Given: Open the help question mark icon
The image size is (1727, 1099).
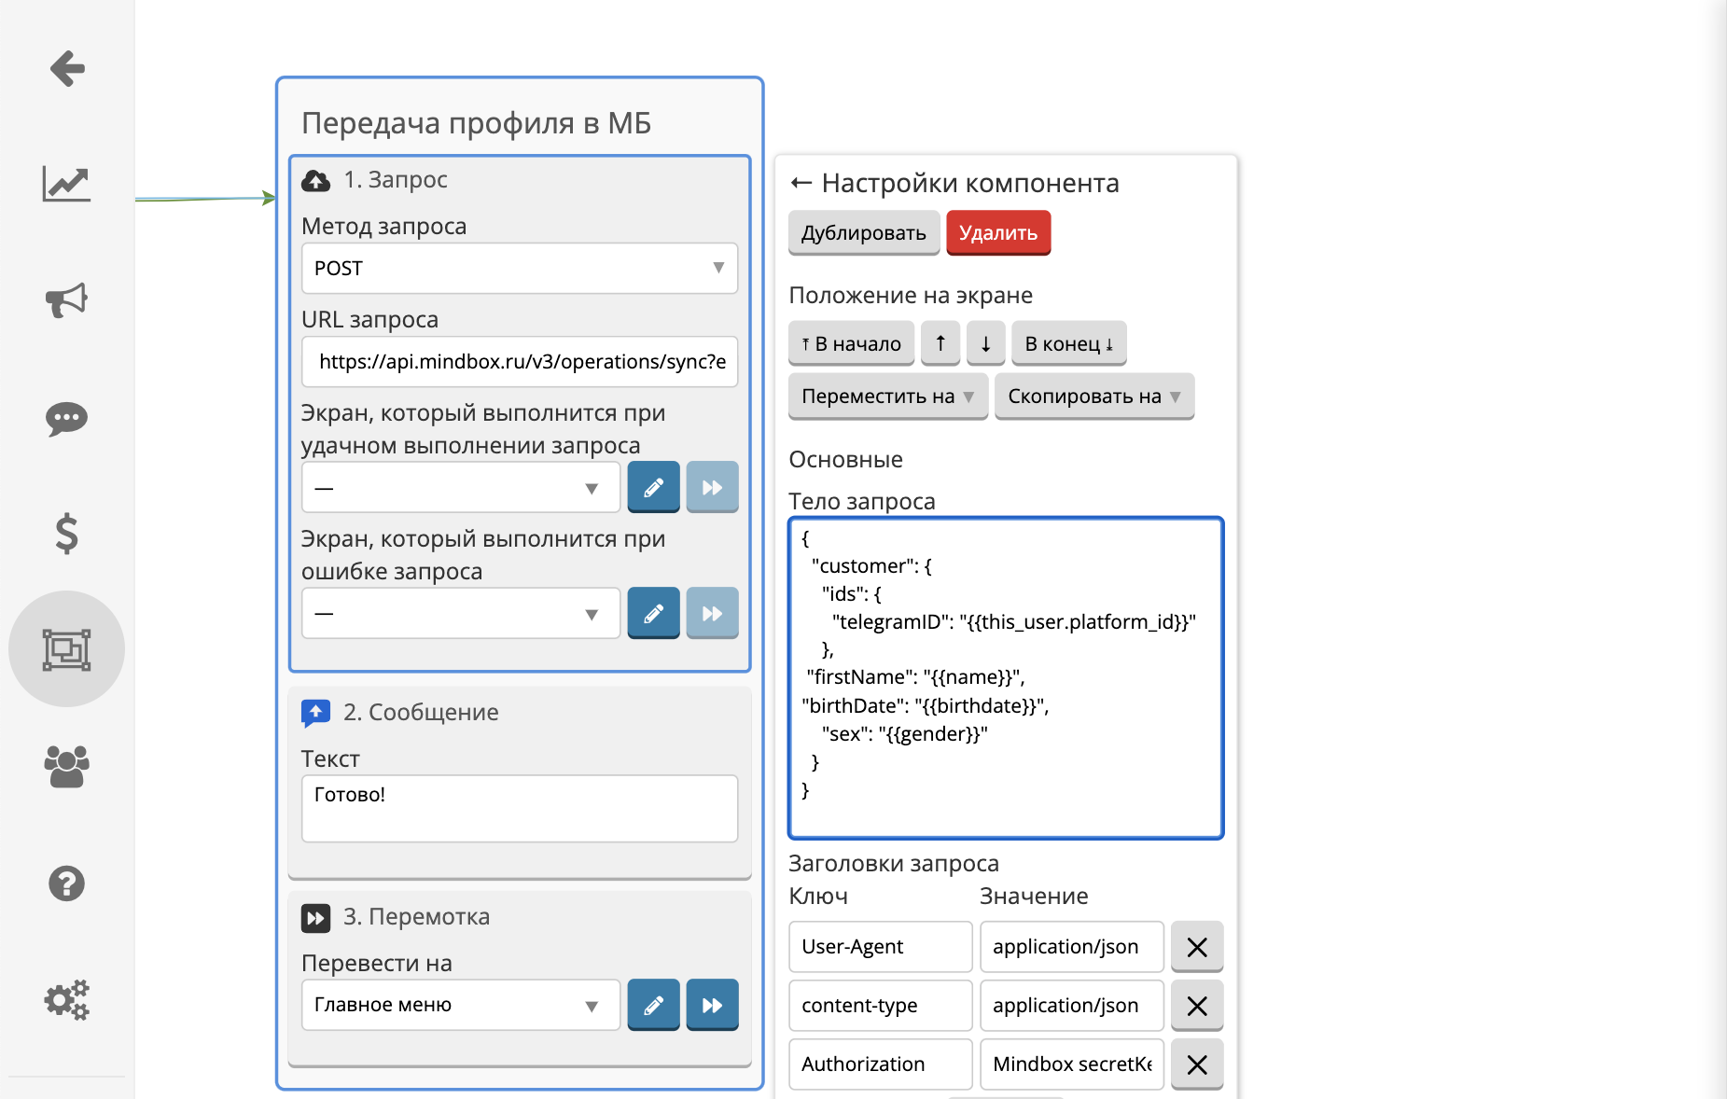Looking at the screenshot, I should pyautogui.click(x=66, y=883).
